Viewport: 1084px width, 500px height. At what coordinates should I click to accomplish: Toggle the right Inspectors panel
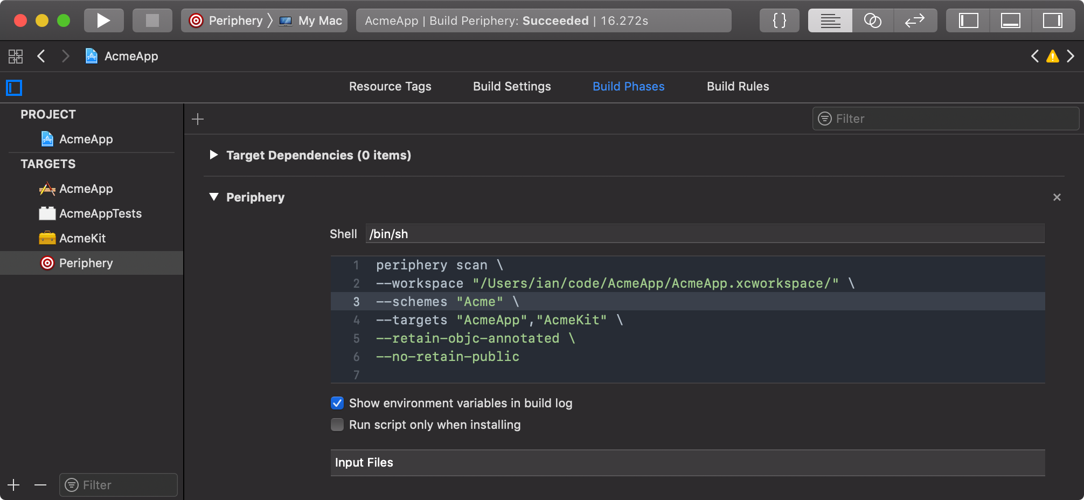(1052, 20)
